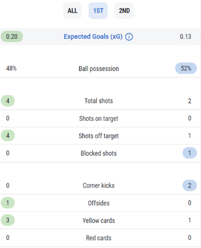Click the 0.13 xG value
Screen dimensions: 201x248
[x=185, y=37]
